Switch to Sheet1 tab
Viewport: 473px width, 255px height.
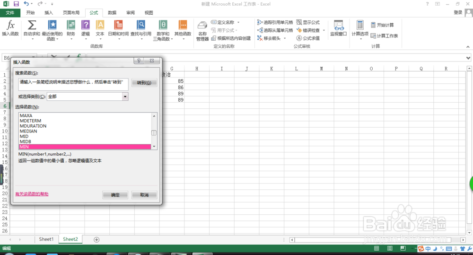coord(46,239)
